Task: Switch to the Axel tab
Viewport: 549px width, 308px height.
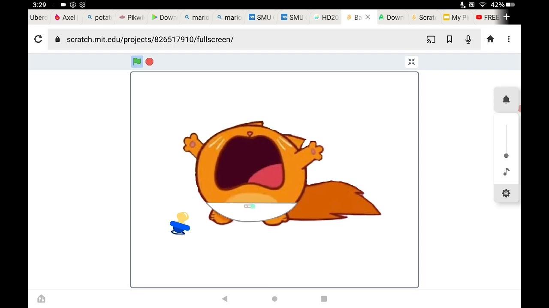Action: (x=66, y=18)
